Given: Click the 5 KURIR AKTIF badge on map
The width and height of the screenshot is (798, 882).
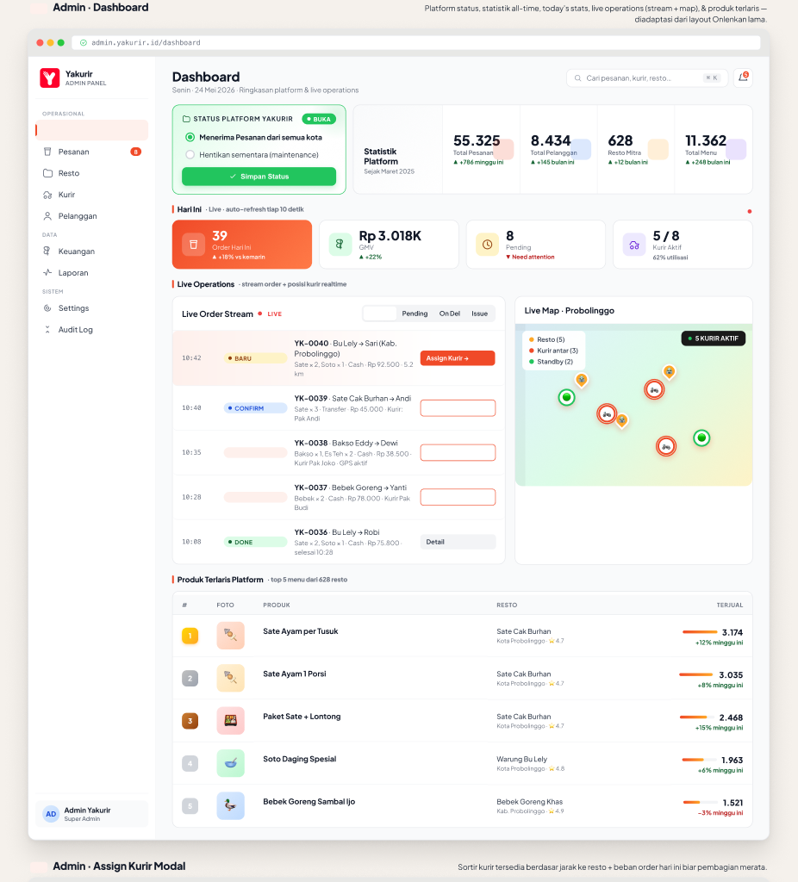Looking at the screenshot, I should click(713, 339).
